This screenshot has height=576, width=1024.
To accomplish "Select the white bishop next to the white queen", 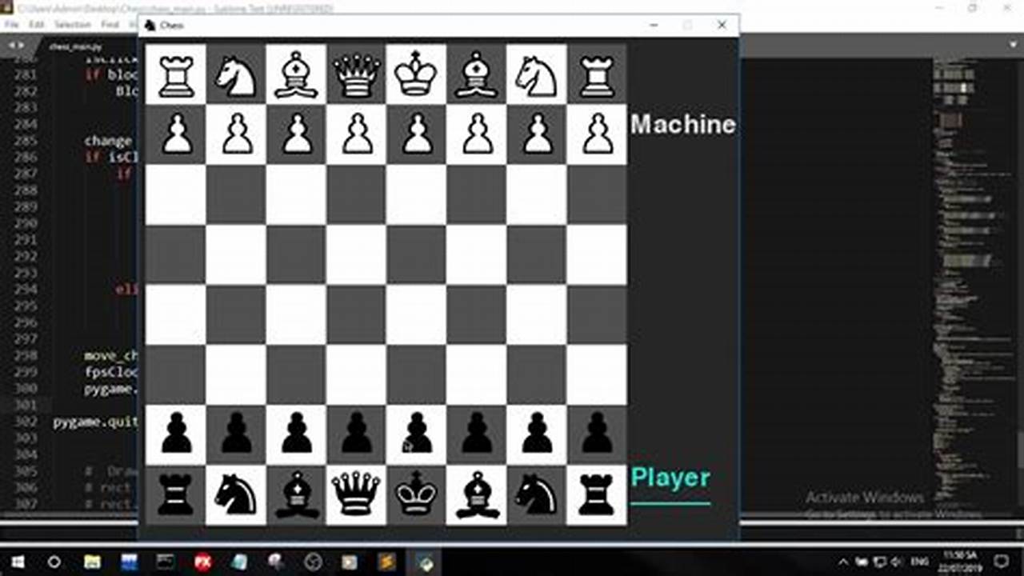I will [x=296, y=75].
